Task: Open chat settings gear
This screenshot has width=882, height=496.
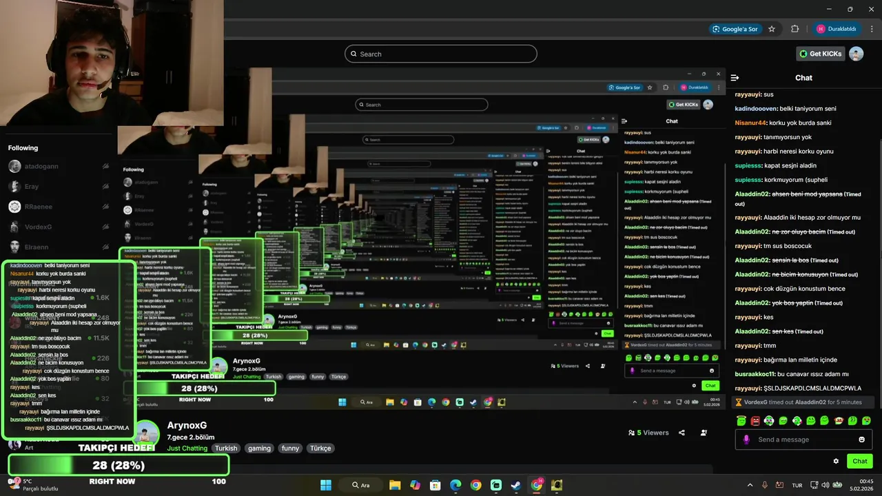Action: 836,461
